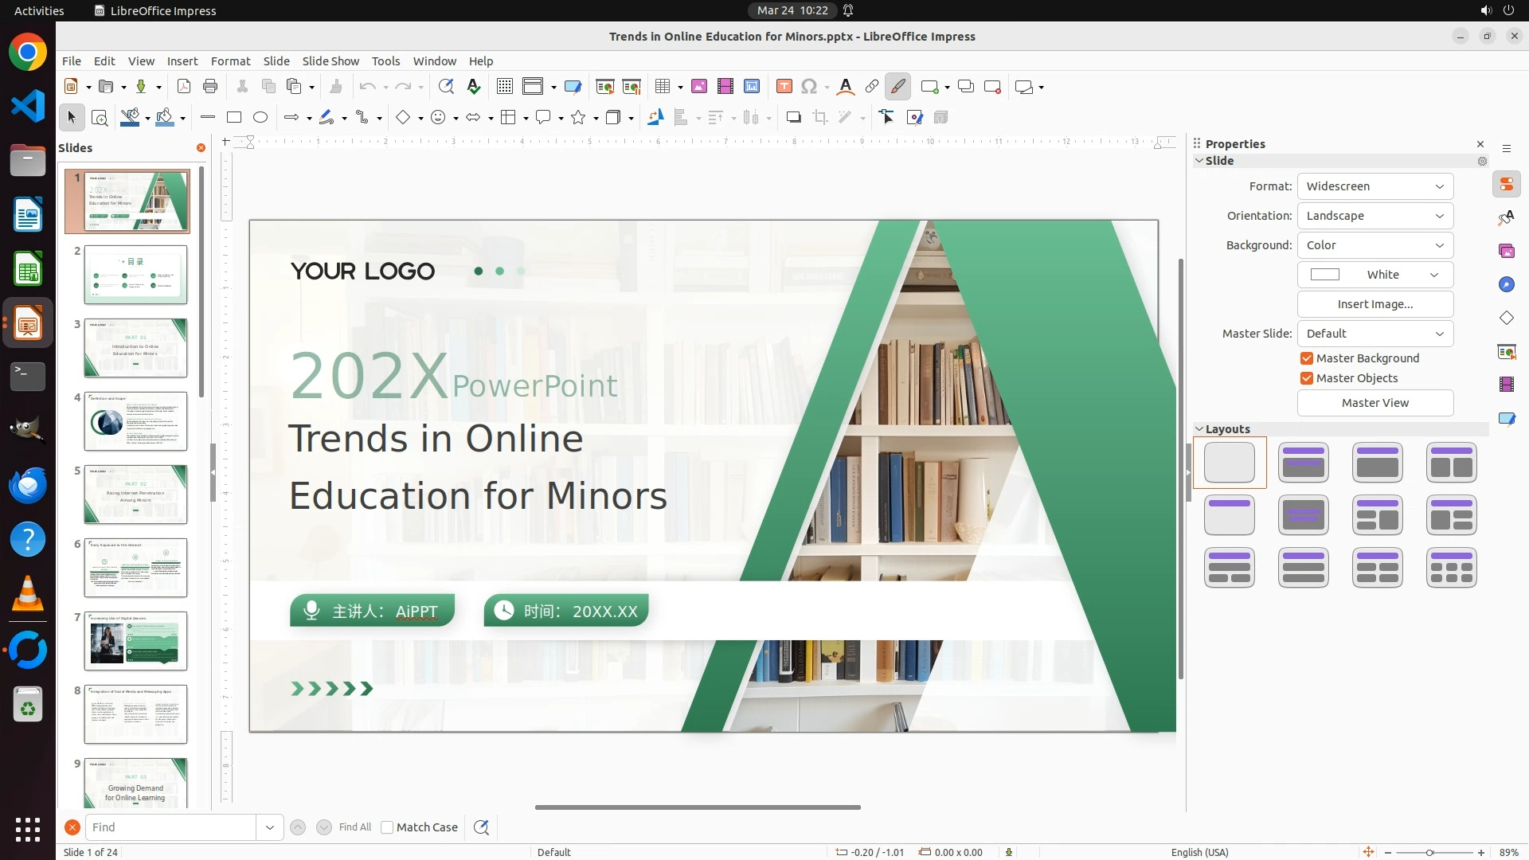
Task: Insert a text box from the toolbar
Action: tap(784, 87)
